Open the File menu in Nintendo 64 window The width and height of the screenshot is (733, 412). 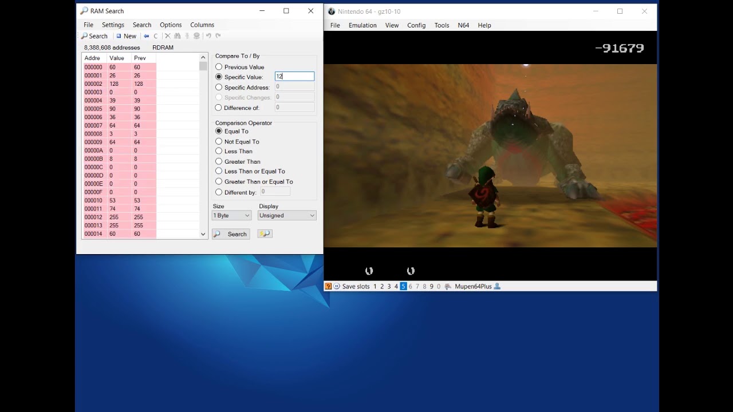335,25
